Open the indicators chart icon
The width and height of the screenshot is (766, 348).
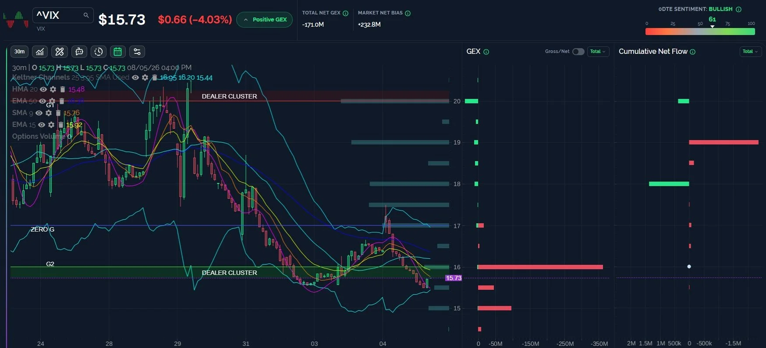(x=40, y=52)
